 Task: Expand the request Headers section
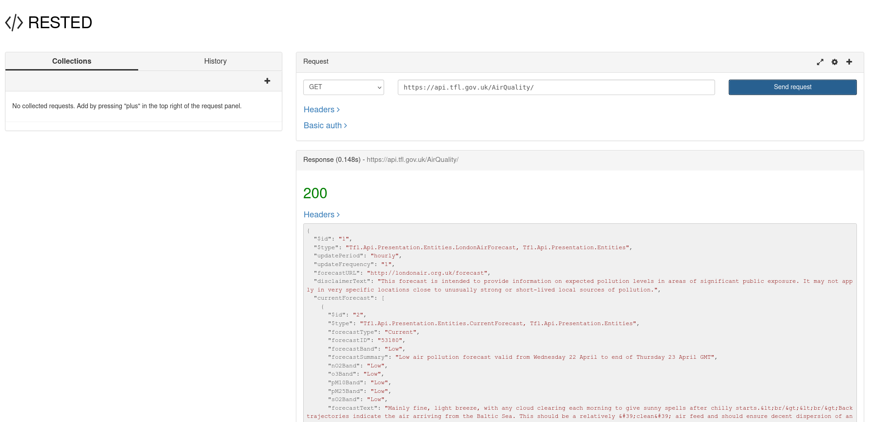coord(321,110)
